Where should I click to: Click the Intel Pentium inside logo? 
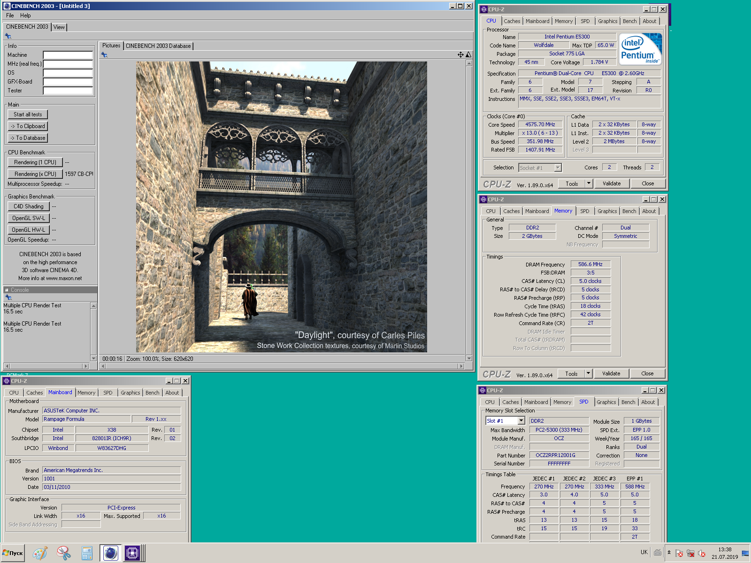[x=640, y=49]
